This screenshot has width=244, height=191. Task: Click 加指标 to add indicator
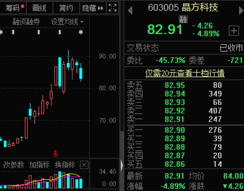[39, 165]
